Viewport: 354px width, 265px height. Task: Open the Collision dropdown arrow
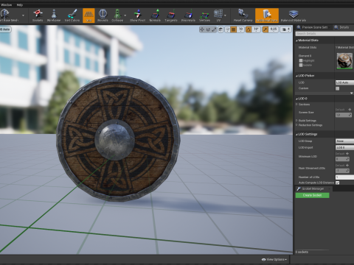click(x=125, y=15)
